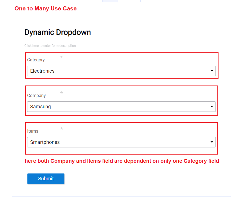Click the required asterisk beside Category
Image resolution: width=244 pixels, height=208 pixels.
pos(61,58)
